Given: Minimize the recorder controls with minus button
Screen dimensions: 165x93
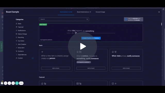Looking at the screenshot, I should point(2,83).
